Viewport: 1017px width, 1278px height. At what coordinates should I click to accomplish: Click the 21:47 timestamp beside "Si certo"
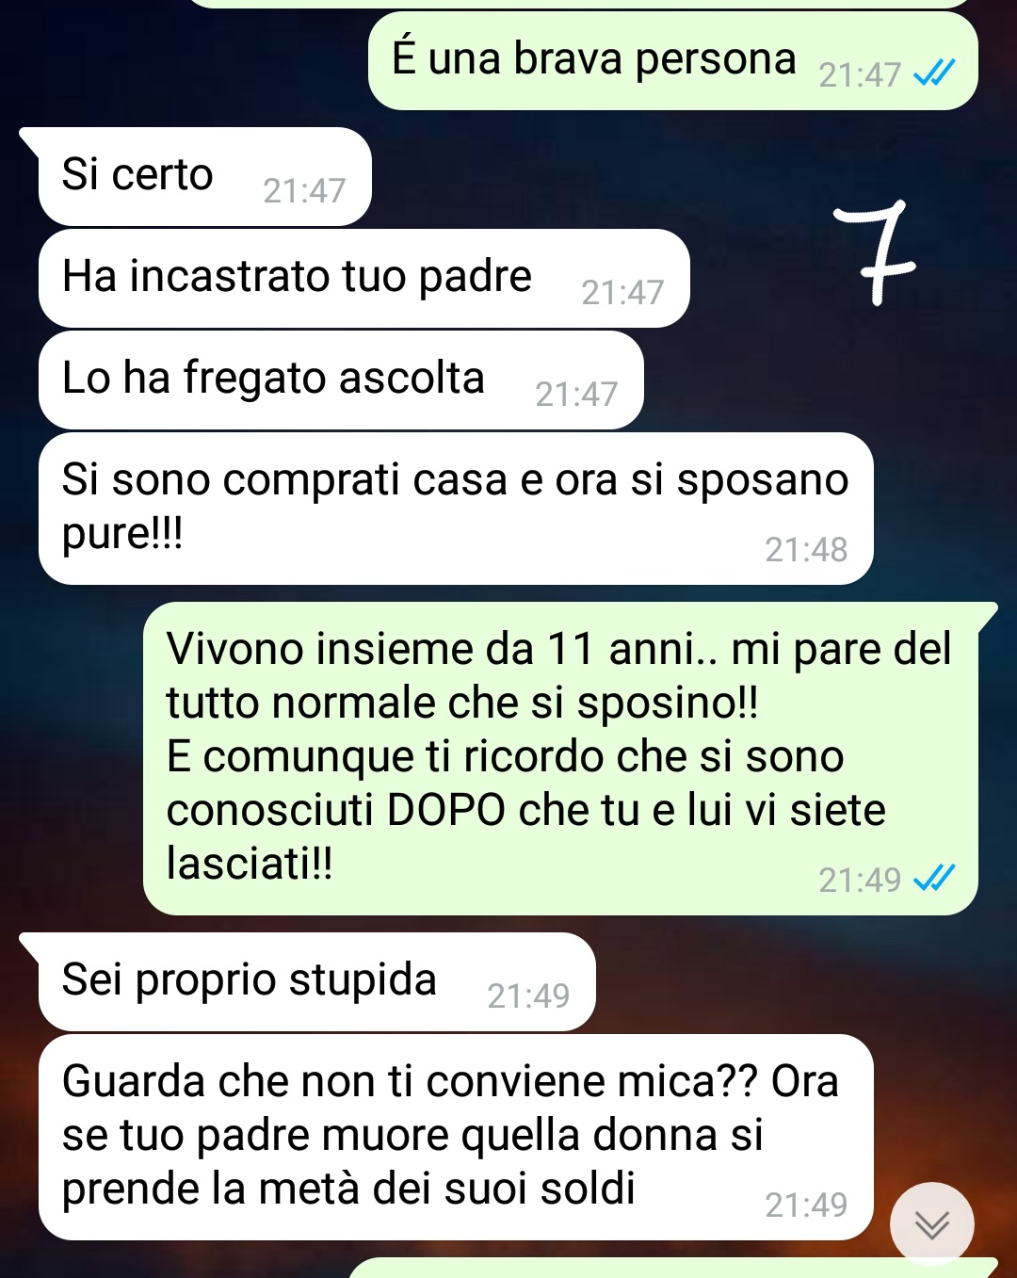(x=304, y=190)
